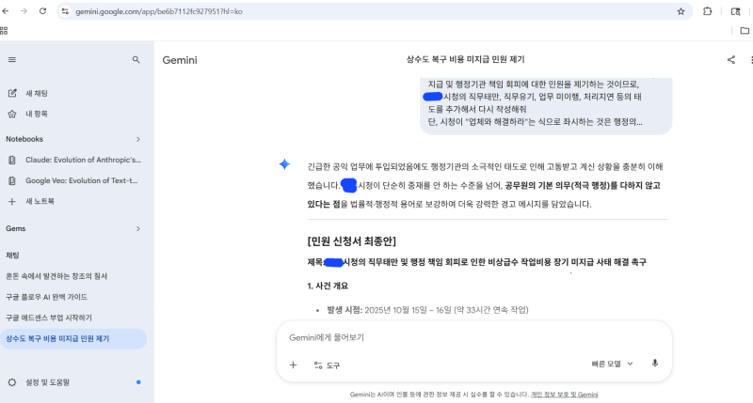Add attachment with plus icon in prompt box
Screen dimensions: 753x403
(293, 365)
